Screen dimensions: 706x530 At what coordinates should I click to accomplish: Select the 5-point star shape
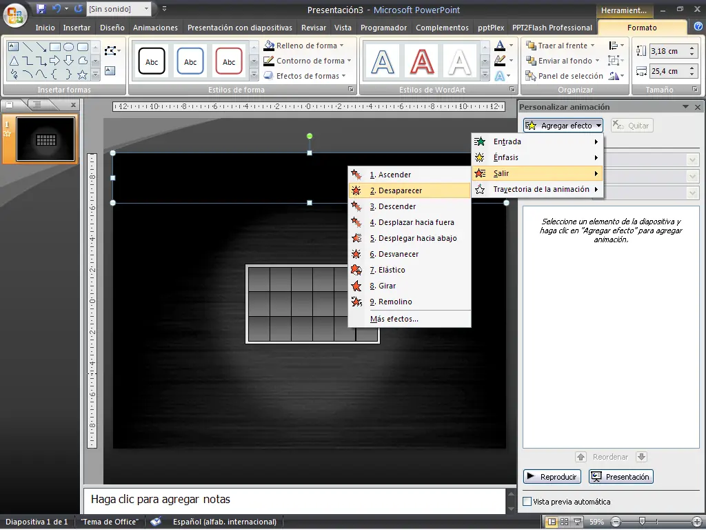click(82, 74)
